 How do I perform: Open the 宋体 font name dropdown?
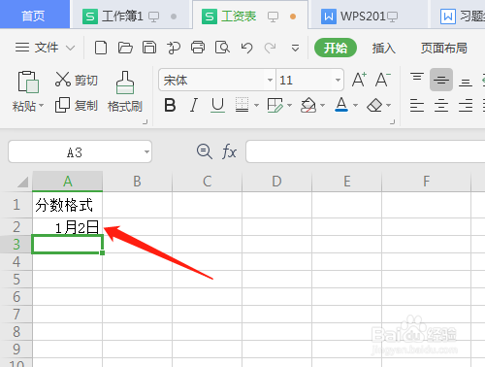270,80
